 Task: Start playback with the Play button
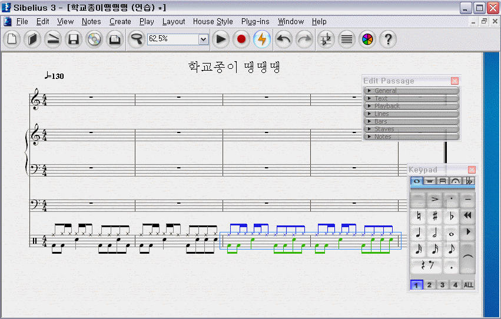[x=221, y=39]
